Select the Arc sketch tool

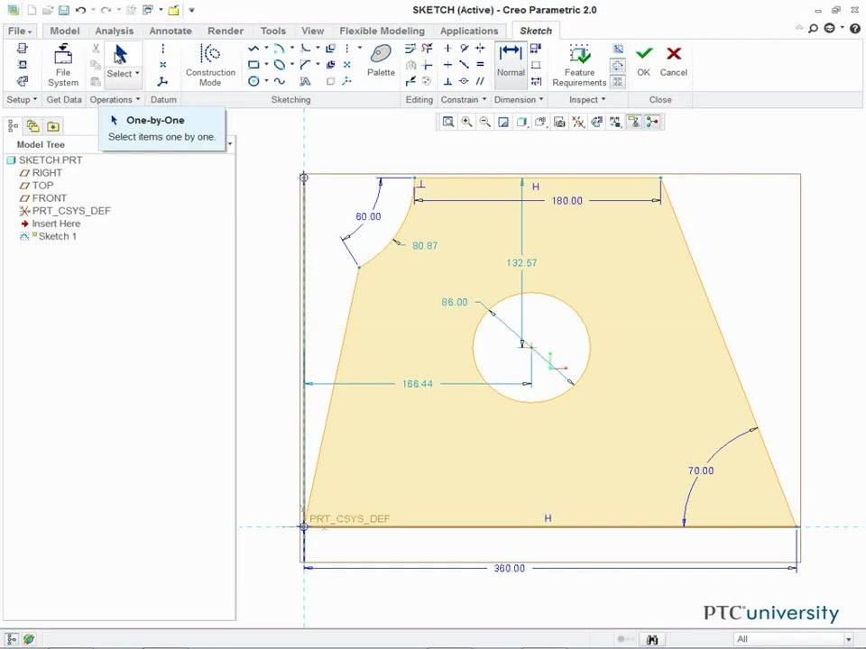click(280, 49)
